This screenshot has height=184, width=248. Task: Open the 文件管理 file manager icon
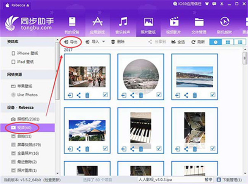point(199,25)
